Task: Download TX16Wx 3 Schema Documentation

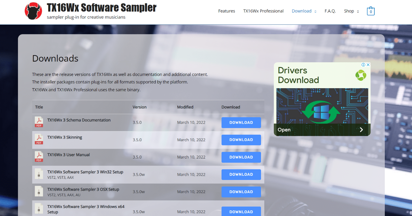Action: click(x=241, y=122)
